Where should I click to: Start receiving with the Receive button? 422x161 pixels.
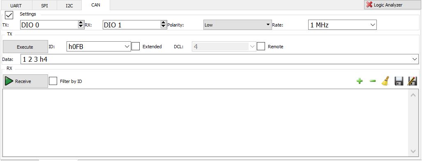[x=25, y=81]
